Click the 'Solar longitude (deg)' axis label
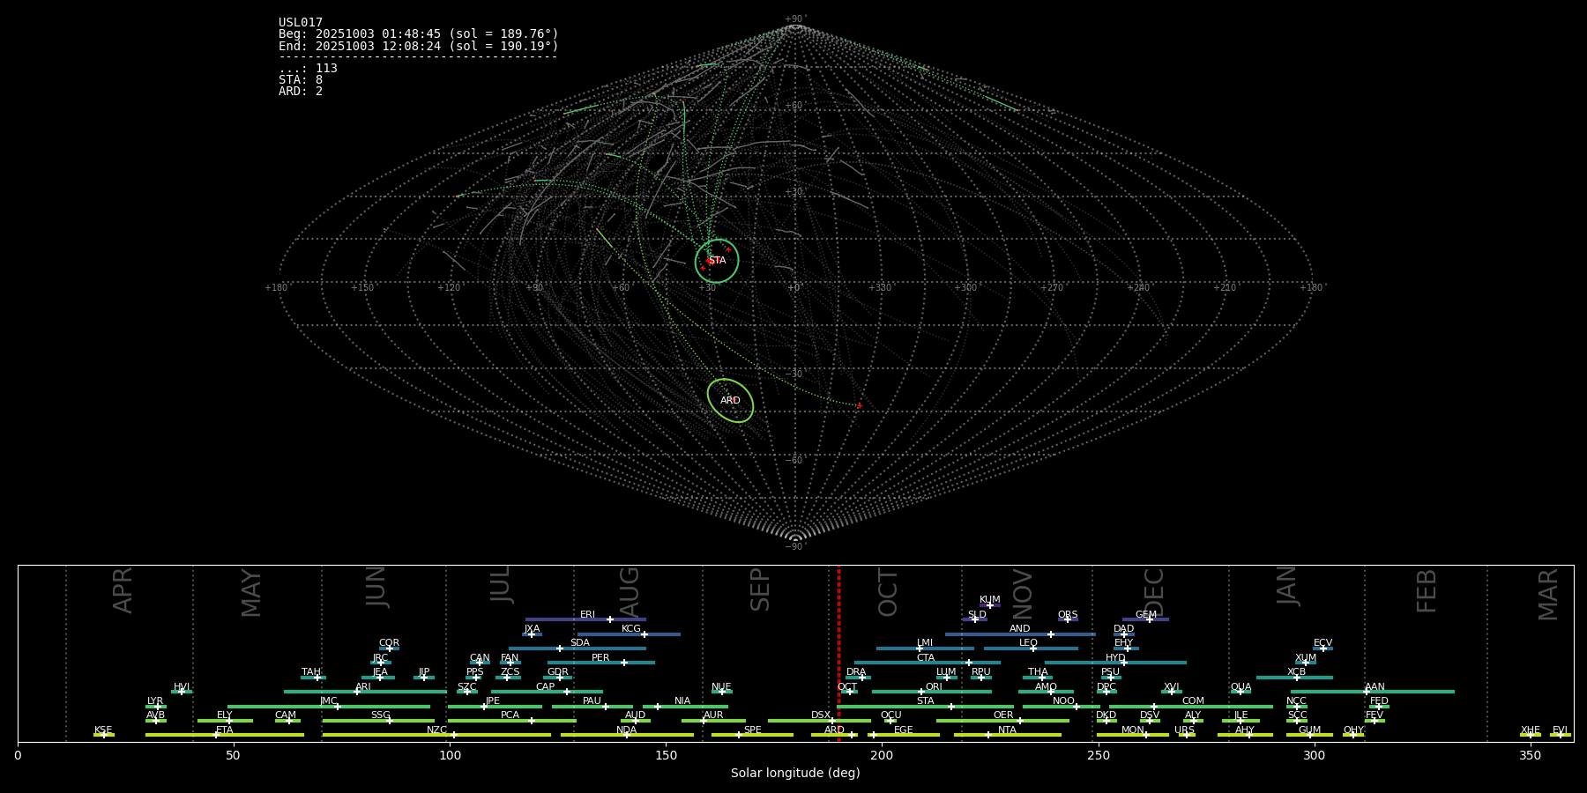The image size is (1587, 793). click(x=795, y=774)
